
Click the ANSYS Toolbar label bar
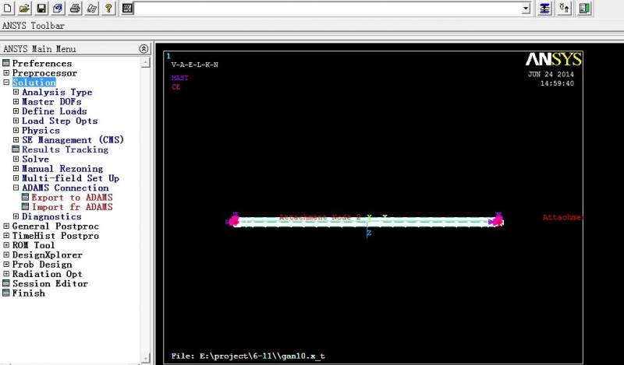tap(34, 26)
